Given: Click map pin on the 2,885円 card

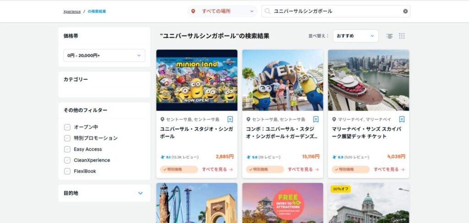Looking at the screenshot, I should (x=163, y=119).
